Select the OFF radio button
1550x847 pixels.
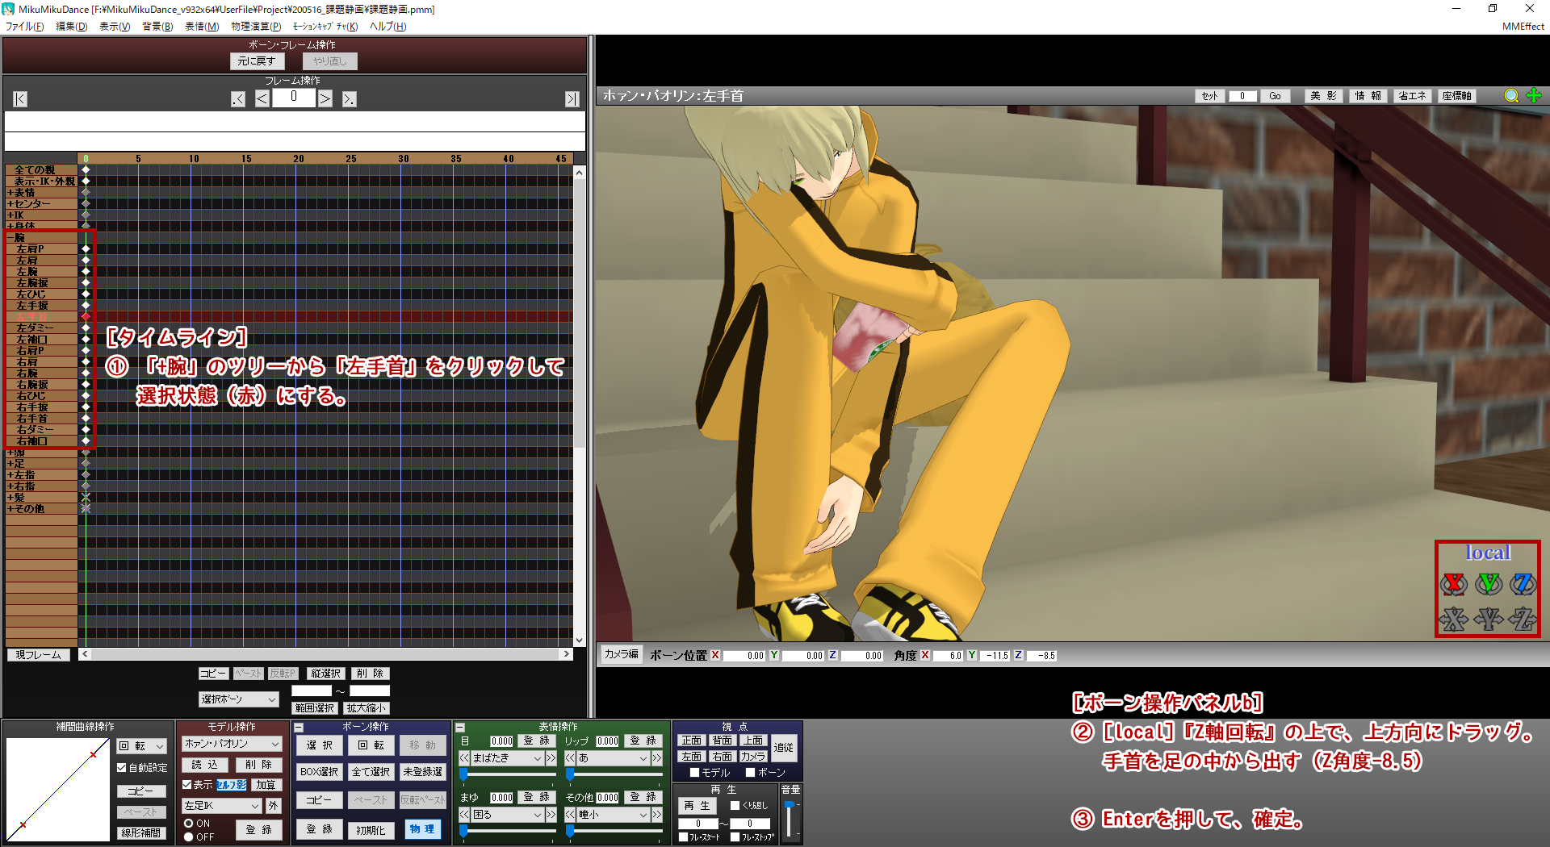189,837
